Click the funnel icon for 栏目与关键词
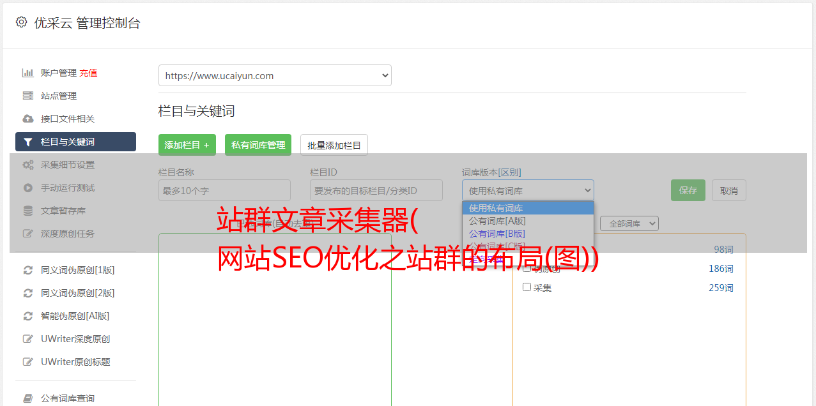The image size is (816, 406). (x=27, y=142)
